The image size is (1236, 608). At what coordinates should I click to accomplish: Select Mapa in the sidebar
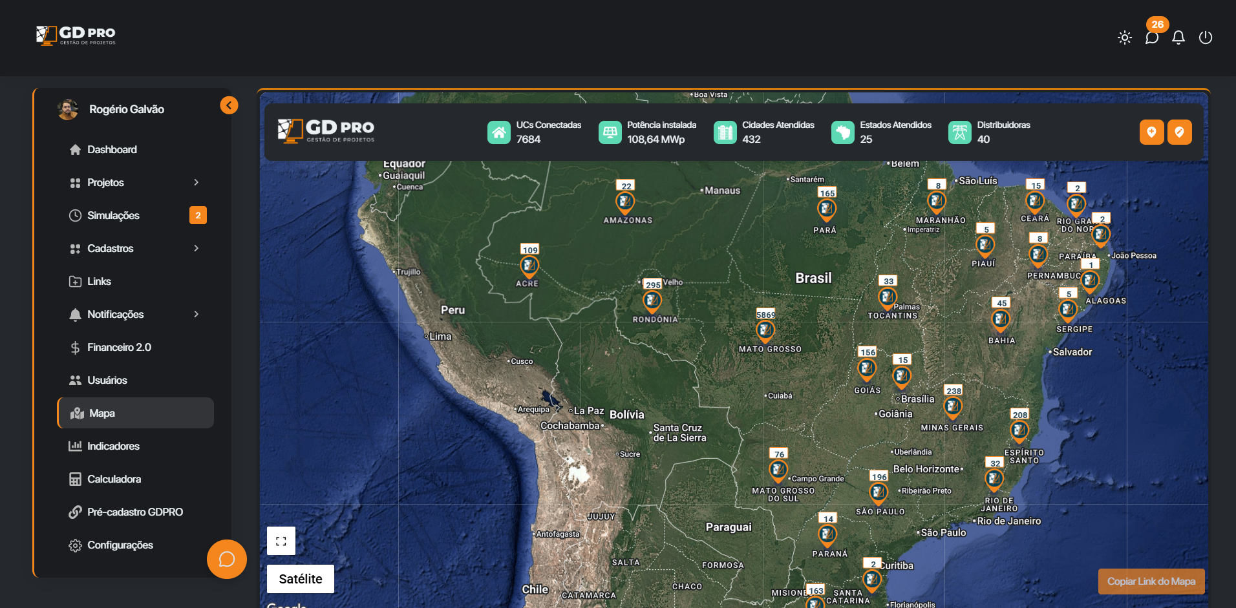[x=136, y=413]
